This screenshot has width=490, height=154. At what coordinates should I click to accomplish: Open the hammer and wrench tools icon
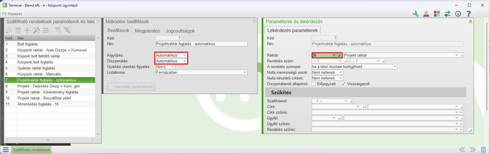pyautogui.click(x=36, y=30)
